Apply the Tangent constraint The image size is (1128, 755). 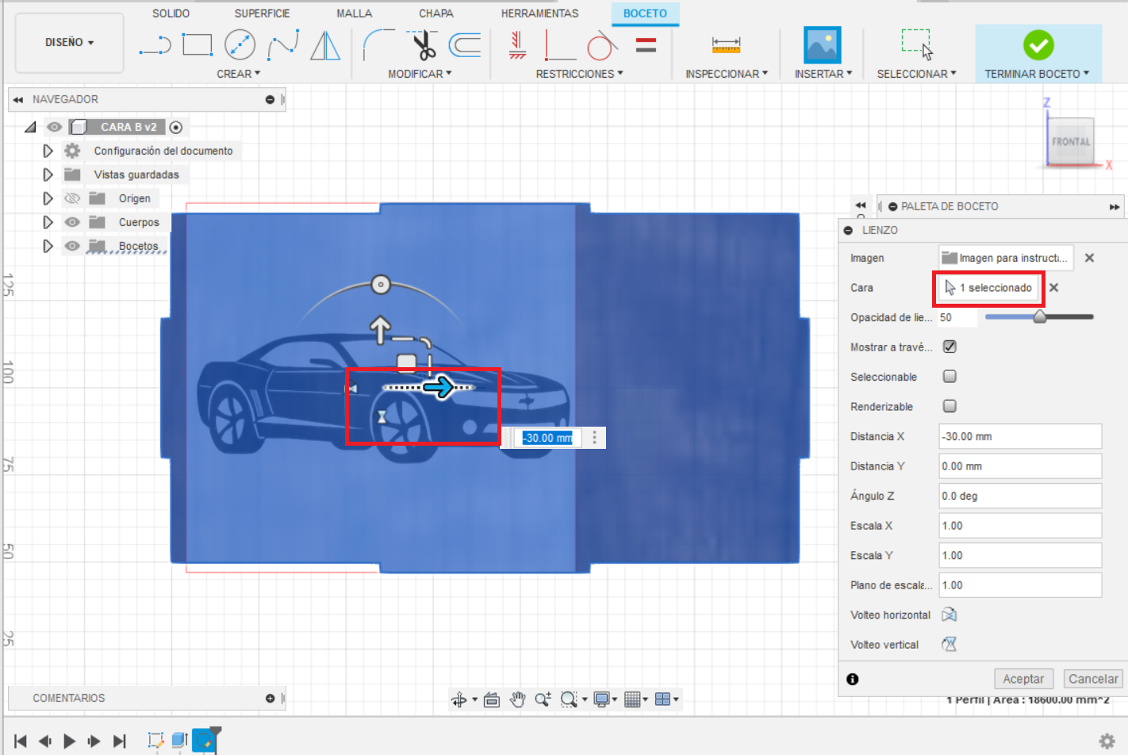[x=602, y=45]
